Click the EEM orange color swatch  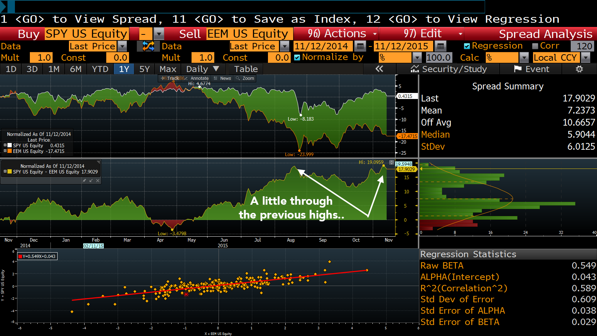[10, 151]
